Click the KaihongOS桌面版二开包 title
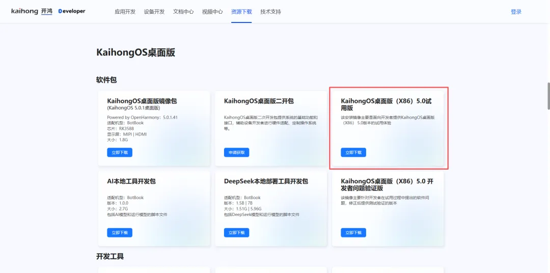550x273 pixels. tap(259, 101)
